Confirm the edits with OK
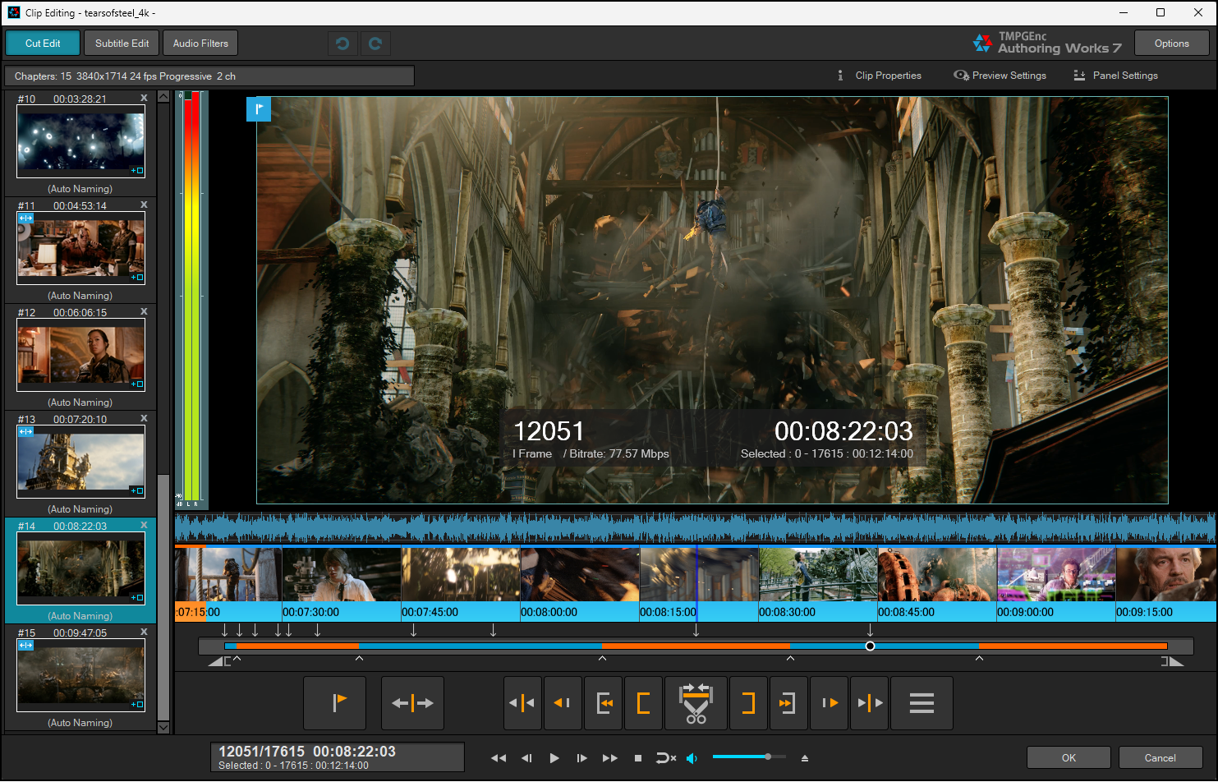 [x=1069, y=758]
